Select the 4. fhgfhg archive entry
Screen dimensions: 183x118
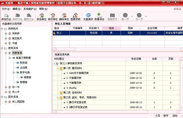tap(72, 88)
